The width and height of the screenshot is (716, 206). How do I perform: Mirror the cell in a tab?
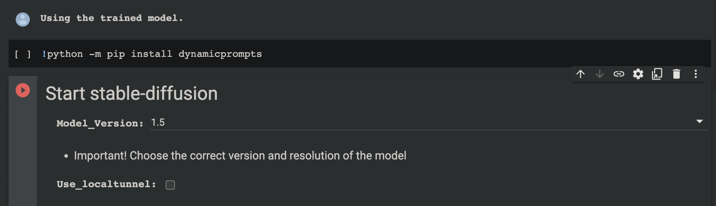point(657,74)
